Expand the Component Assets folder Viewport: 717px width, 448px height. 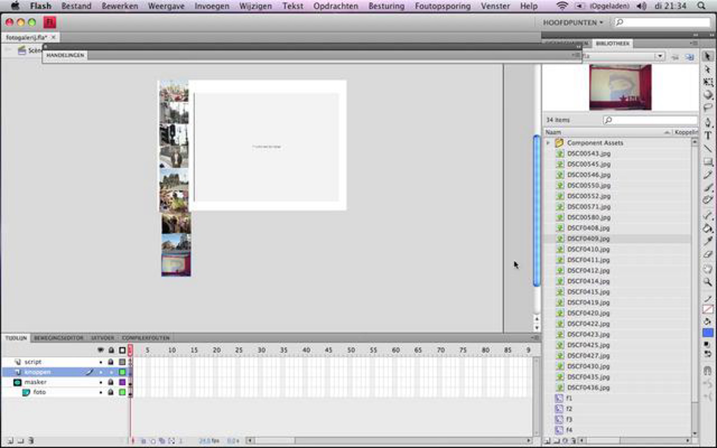548,143
